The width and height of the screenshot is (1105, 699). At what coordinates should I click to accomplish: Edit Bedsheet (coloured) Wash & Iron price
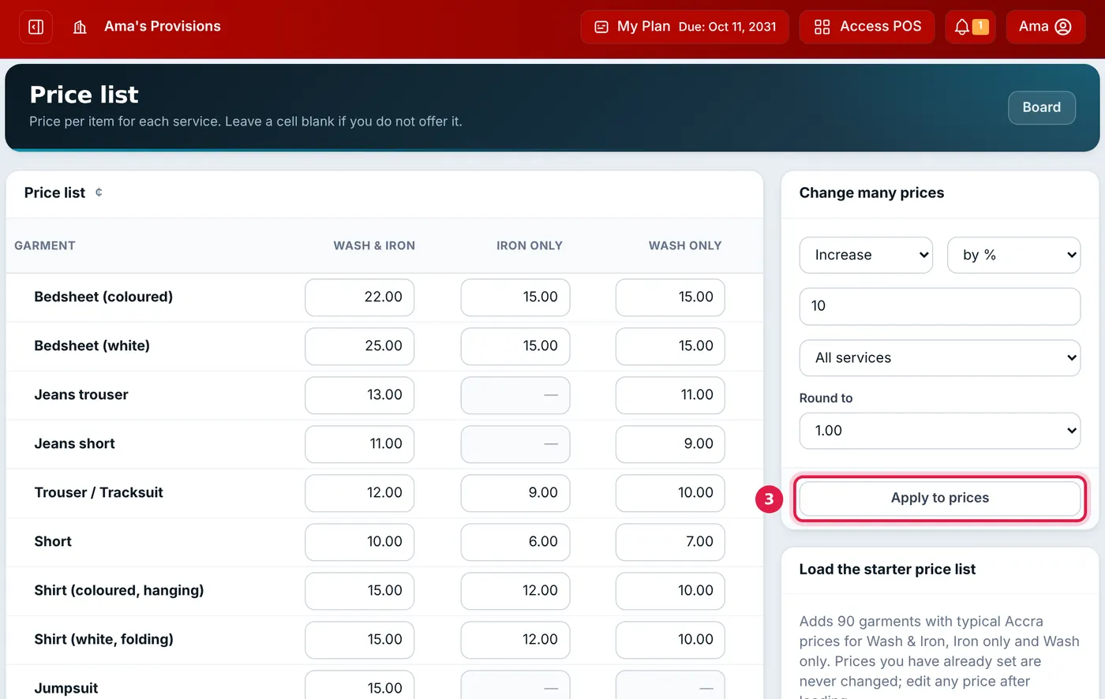(360, 297)
